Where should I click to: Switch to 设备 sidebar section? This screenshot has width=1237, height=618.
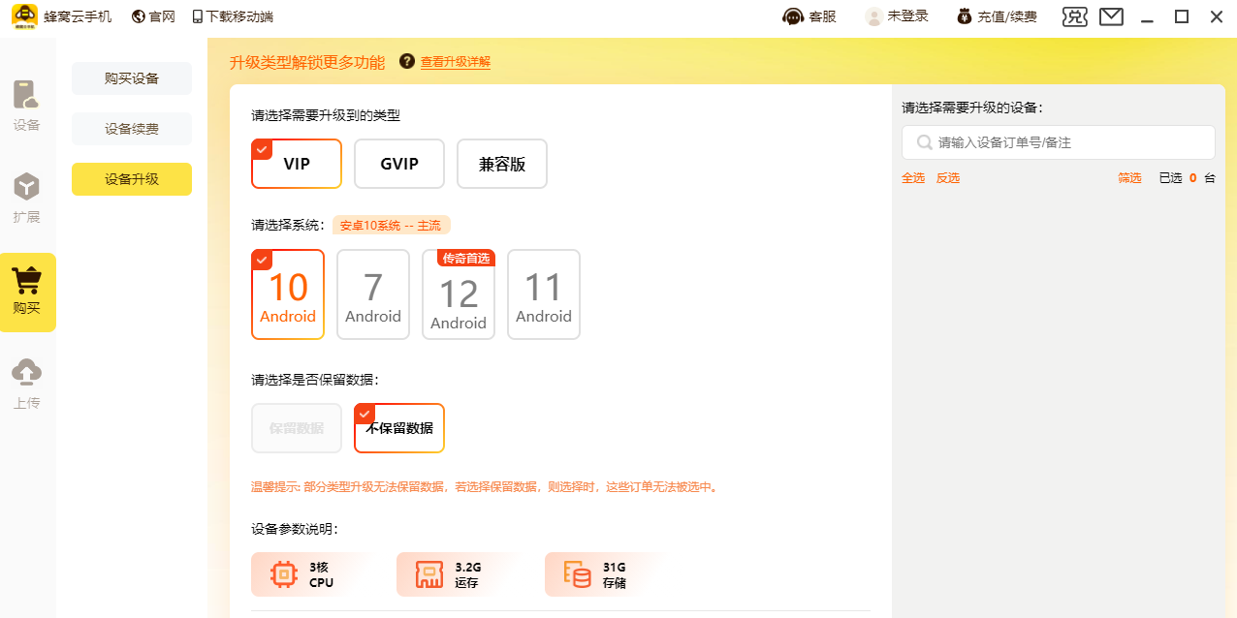click(x=27, y=106)
